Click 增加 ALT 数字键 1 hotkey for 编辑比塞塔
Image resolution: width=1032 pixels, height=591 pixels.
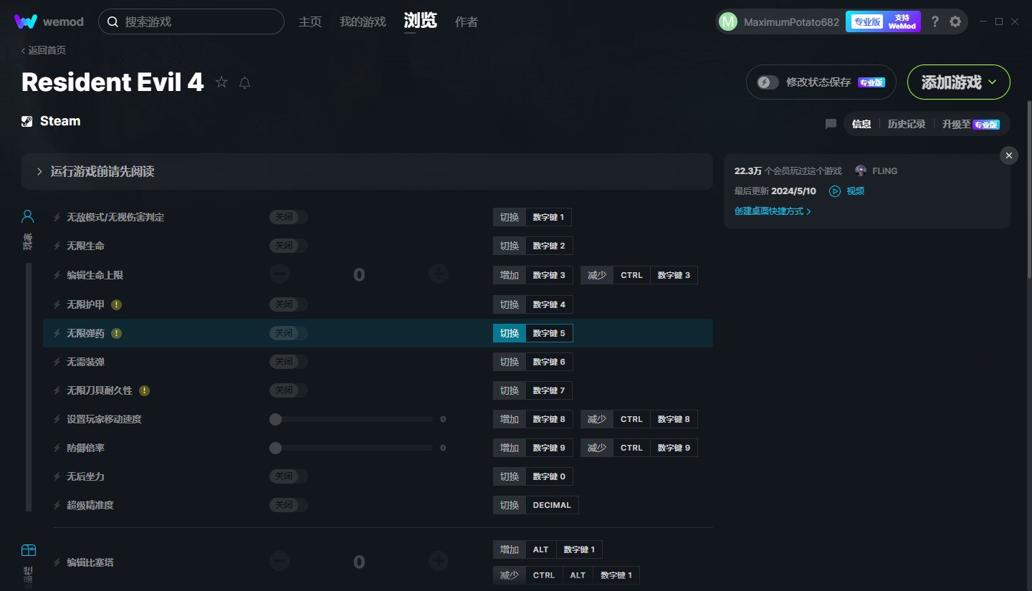(548, 549)
